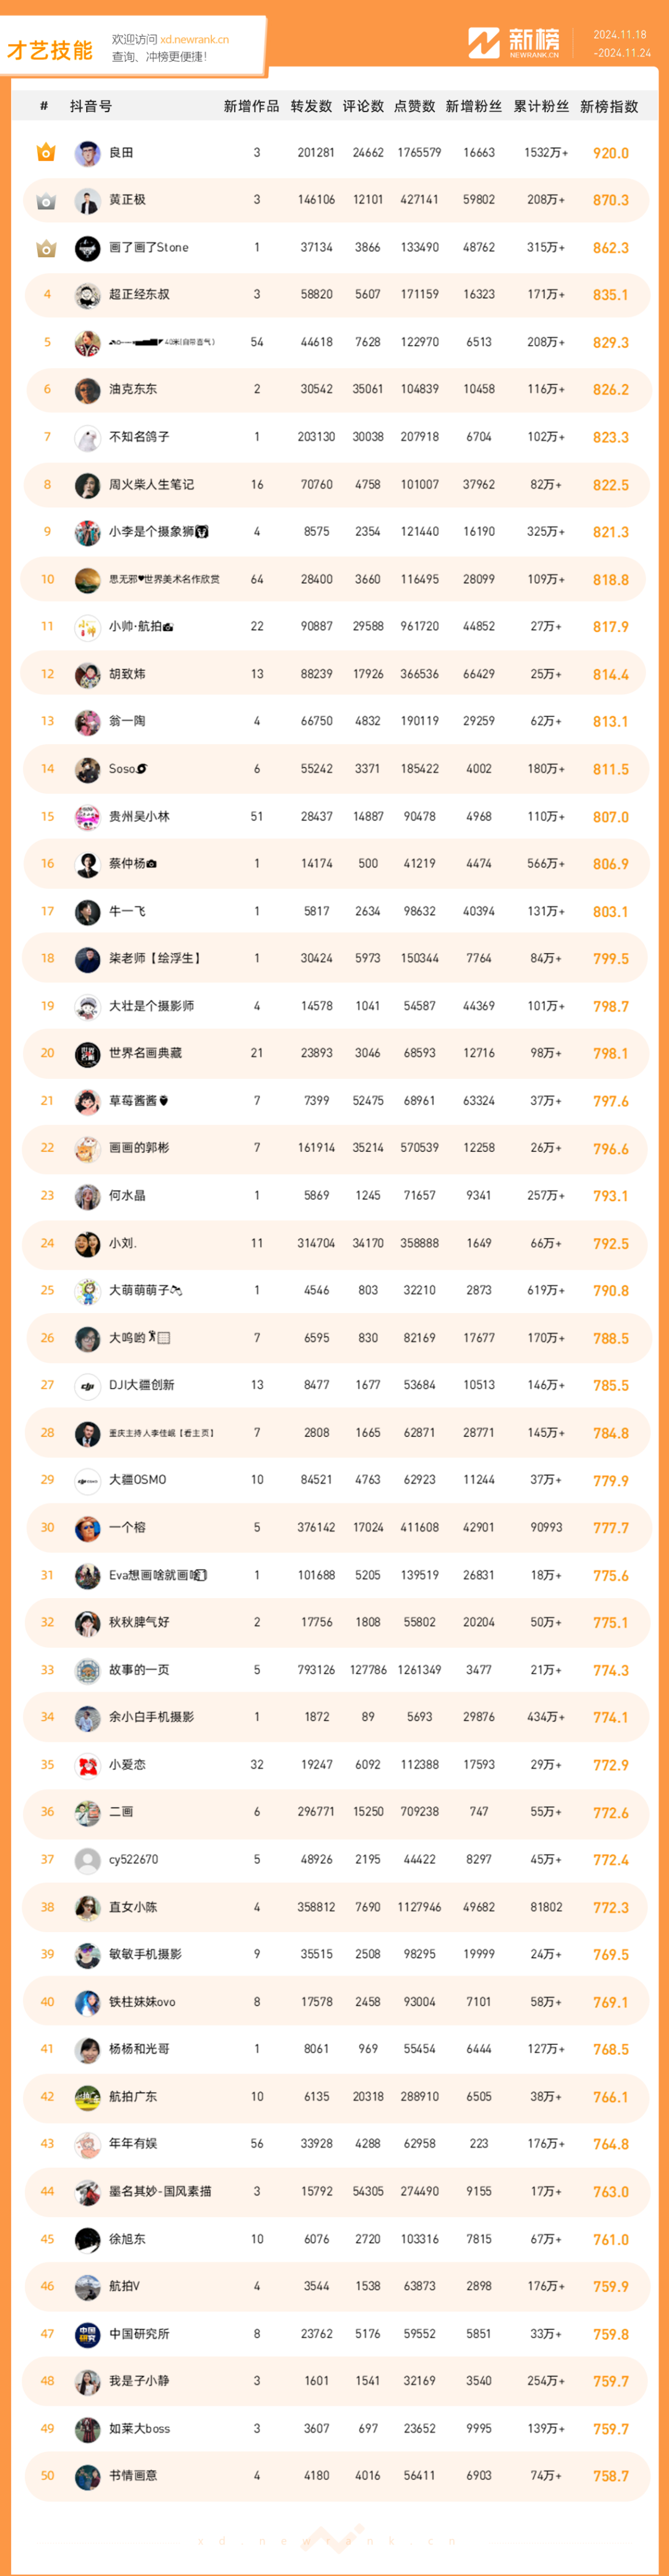Image resolution: width=669 pixels, height=2576 pixels.
Task: Click the 中国研究所 logo avatar
Action: coord(88,2334)
